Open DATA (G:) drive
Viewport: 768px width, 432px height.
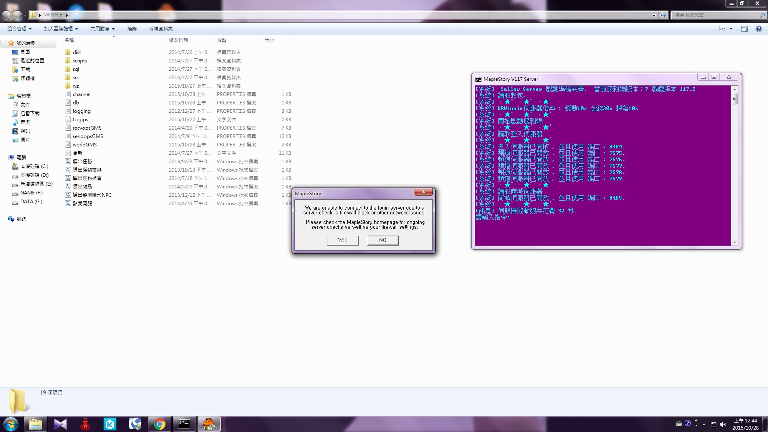click(31, 202)
